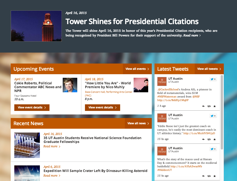Read more on asteroid crater story
Image resolution: width=237 pixels, height=181 pixels.
[x=52, y=176]
